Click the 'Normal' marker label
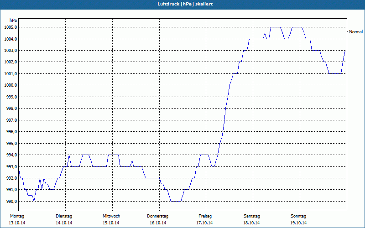 [x=356, y=32]
